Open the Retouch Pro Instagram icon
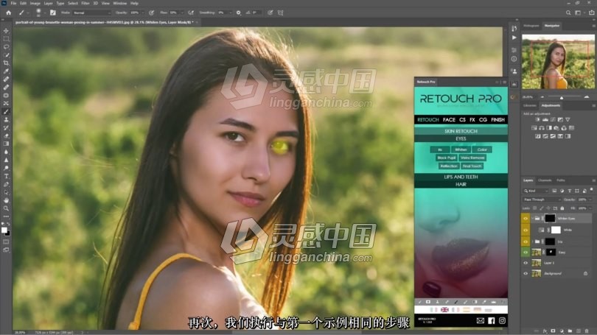Screen dimensions: 597x335 502,320
